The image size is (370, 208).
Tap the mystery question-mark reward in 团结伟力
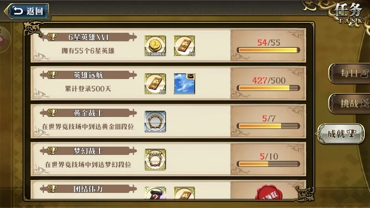coord(155,193)
